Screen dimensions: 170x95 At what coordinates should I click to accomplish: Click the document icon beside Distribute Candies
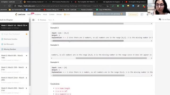click(2, 39)
